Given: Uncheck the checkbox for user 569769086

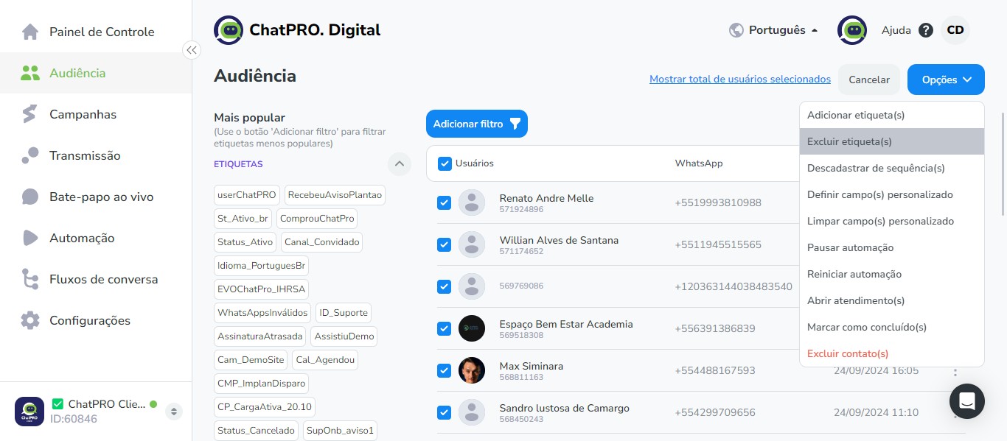Looking at the screenshot, I should [444, 286].
